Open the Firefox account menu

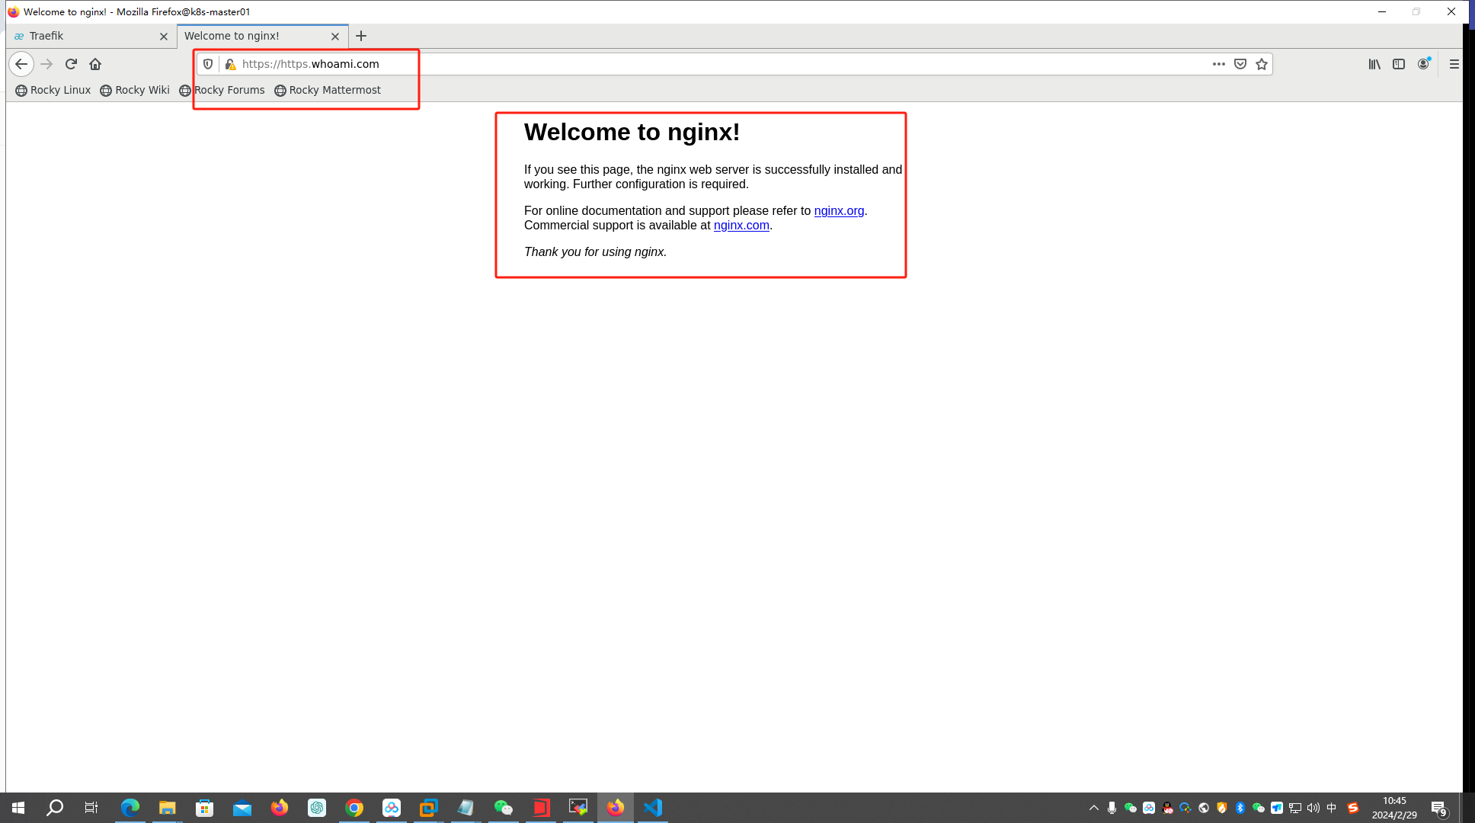click(1423, 64)
